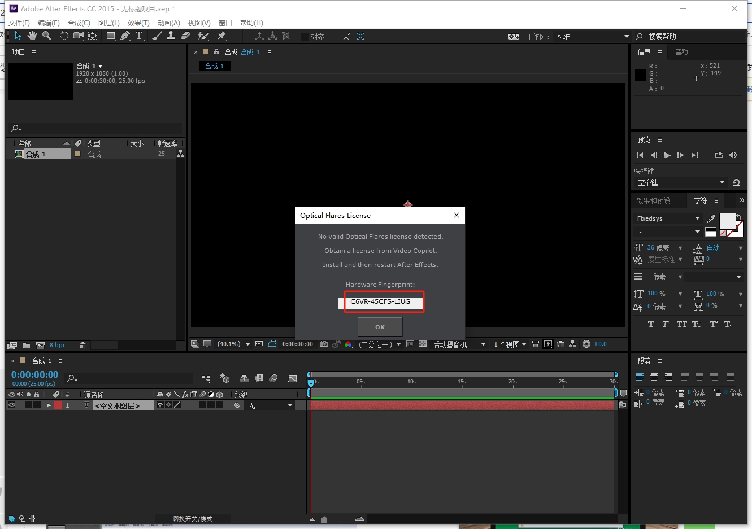The image size is (752, 529).
Task: Click the snapshot camera icon in viewer
Action: 323,344
